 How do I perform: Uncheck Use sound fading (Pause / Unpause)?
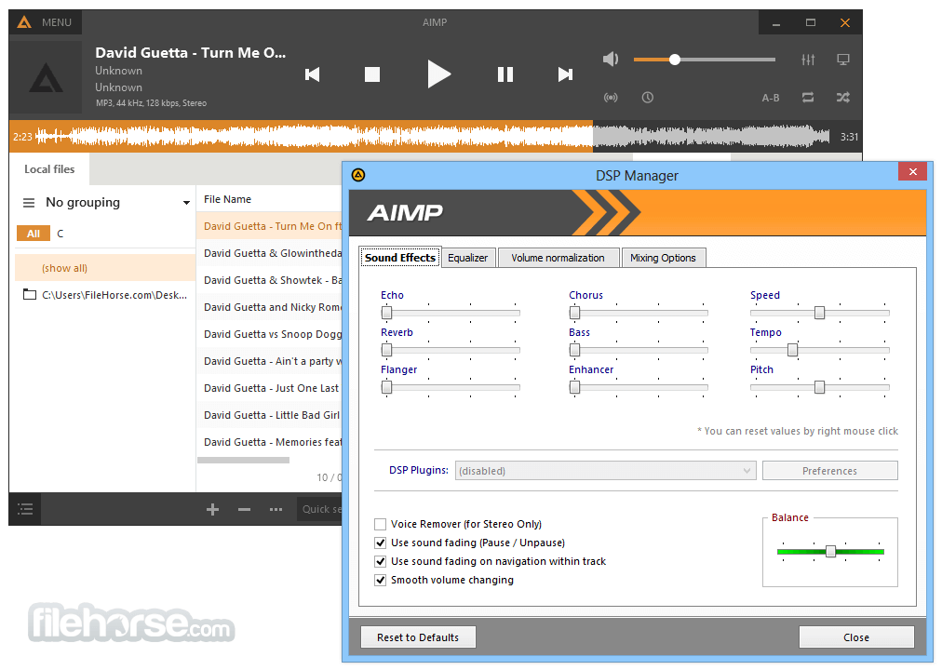(381, 543)
